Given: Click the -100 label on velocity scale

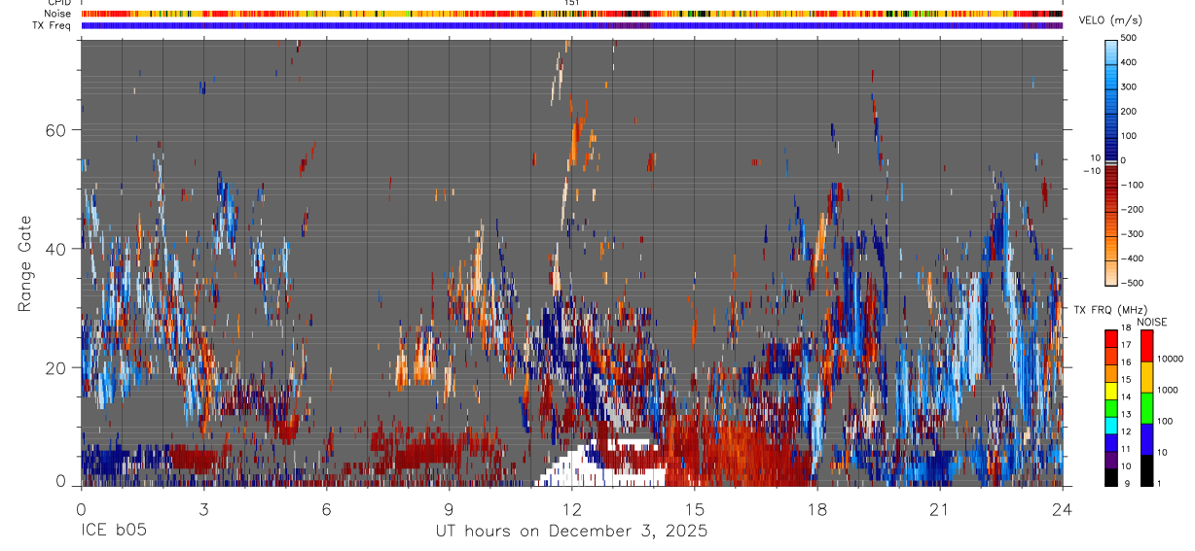Looking at the screenshot, I should click(x=1133, y=185).
